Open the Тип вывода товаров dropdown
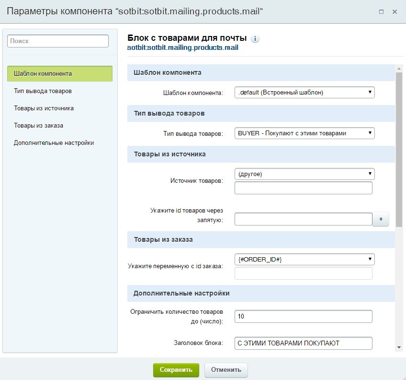The width and height of the screenshot is (406, 380). (304, 133)
